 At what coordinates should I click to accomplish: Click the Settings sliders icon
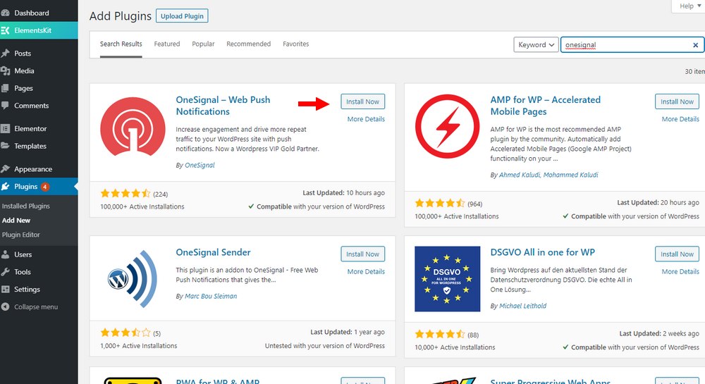6,290
